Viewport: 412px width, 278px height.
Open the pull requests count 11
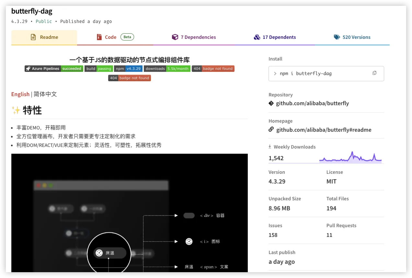pos(329,235)
